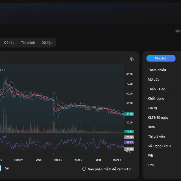Click the 30.00 RSI lower band label
Viewport: 181px width, 181px height.
click(129, 149)
